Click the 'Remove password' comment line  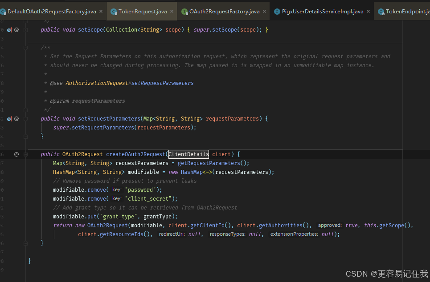(125, 181)
